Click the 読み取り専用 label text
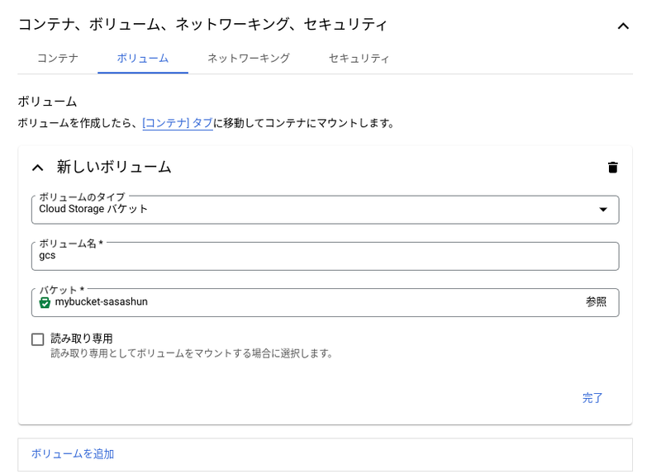Image resolution: width=661 pixels, height=474 pixels. (82, 339)
